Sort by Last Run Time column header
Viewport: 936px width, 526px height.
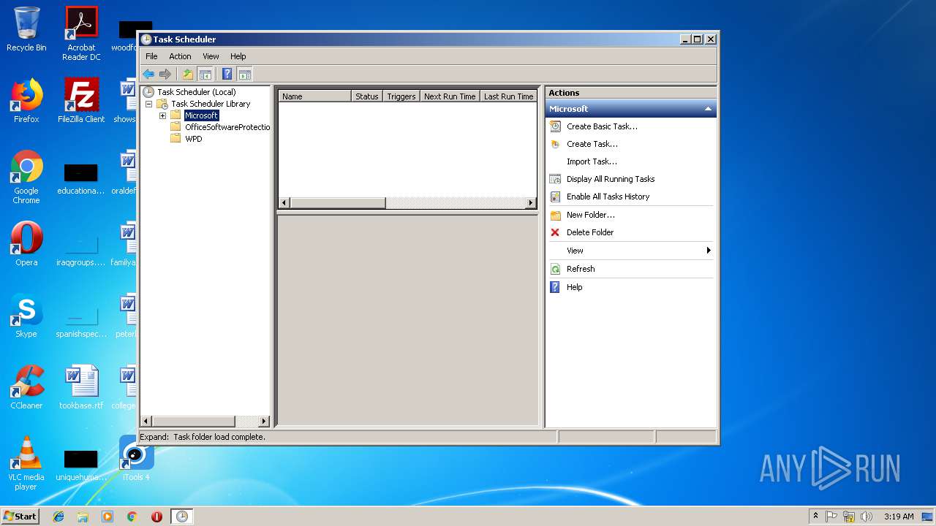(x=509, y=96)
